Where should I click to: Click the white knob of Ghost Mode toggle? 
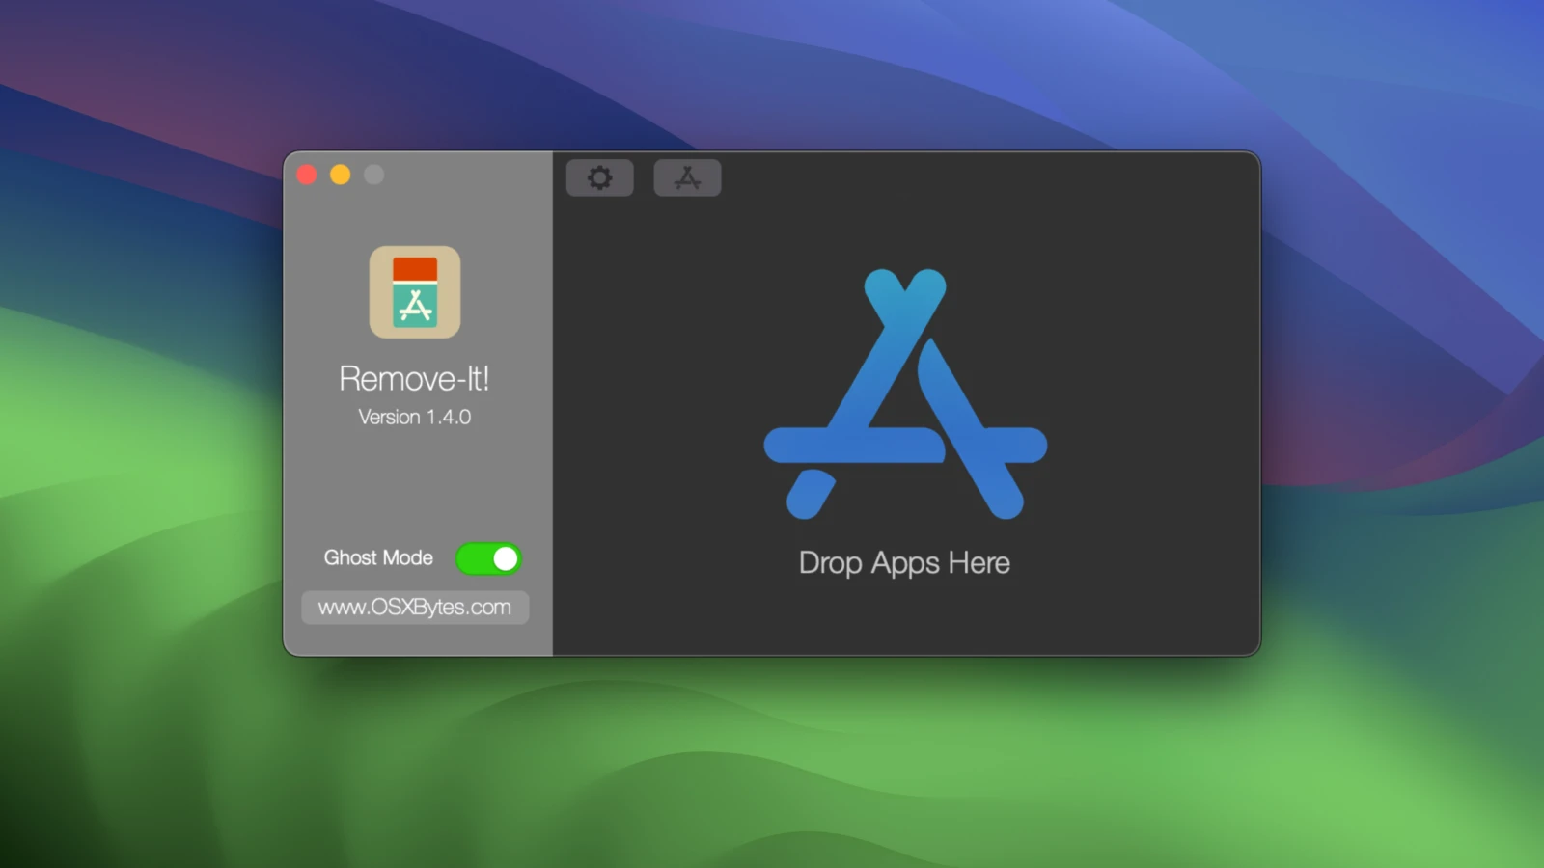(x=505, y=558)
